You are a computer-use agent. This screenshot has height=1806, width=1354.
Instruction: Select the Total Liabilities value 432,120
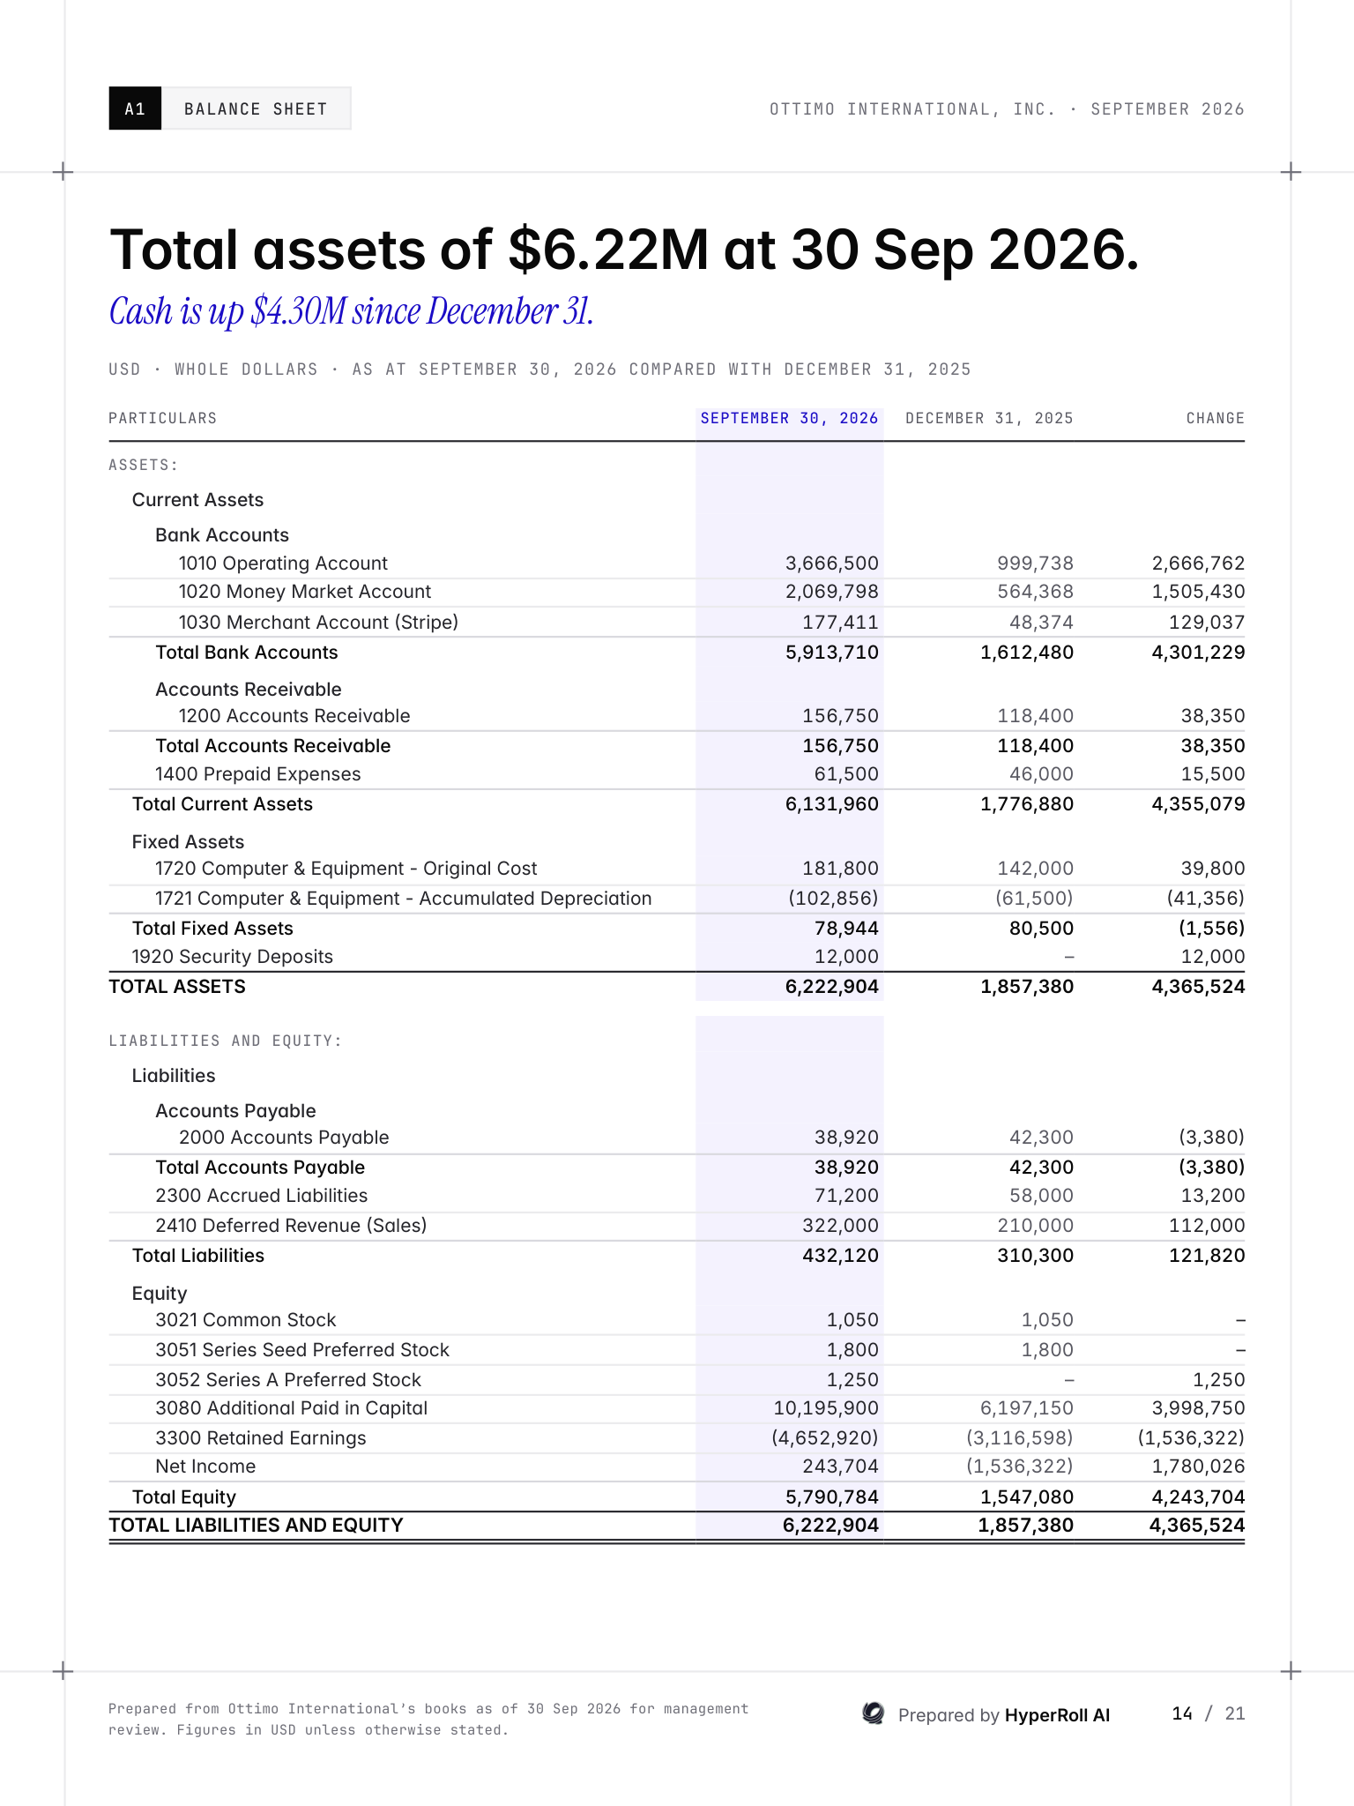[x=840, y=1255]
